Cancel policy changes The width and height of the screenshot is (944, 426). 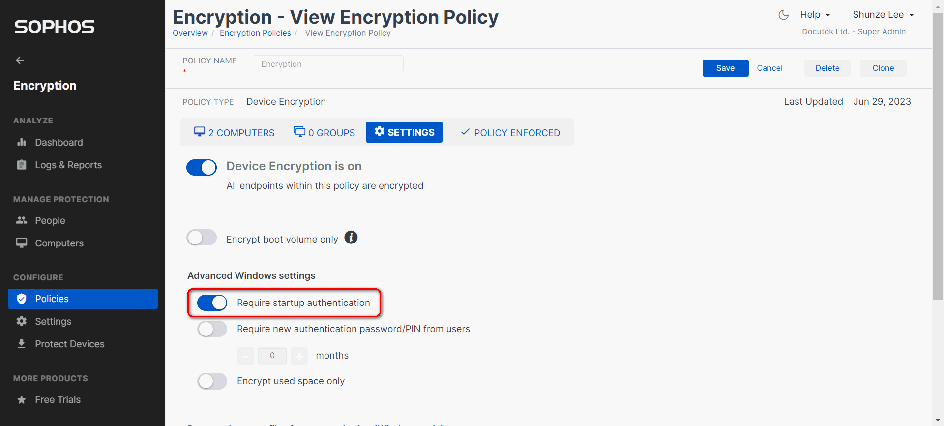[x=769, y=68]
